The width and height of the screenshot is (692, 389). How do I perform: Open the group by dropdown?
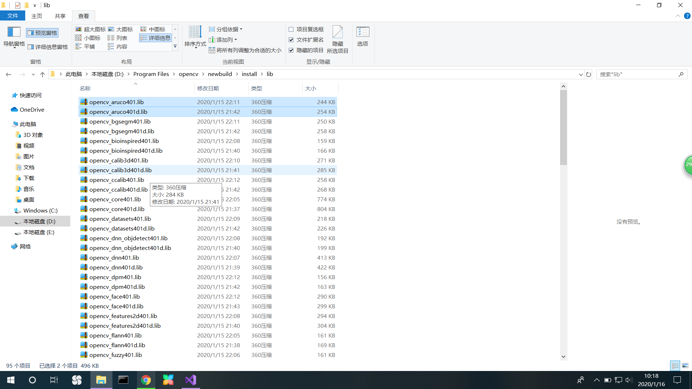coord(226,29)
